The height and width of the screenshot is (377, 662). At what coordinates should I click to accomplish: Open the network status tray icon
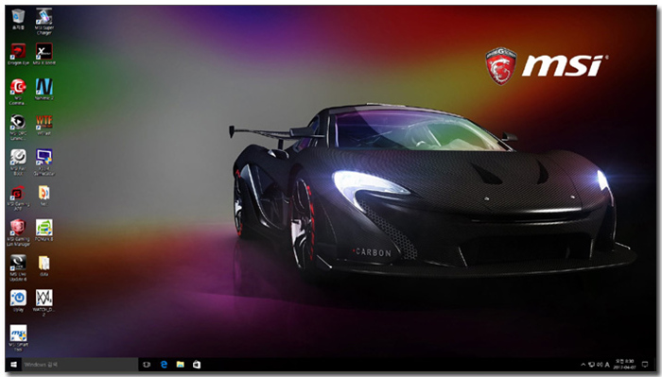click(591, 365)
